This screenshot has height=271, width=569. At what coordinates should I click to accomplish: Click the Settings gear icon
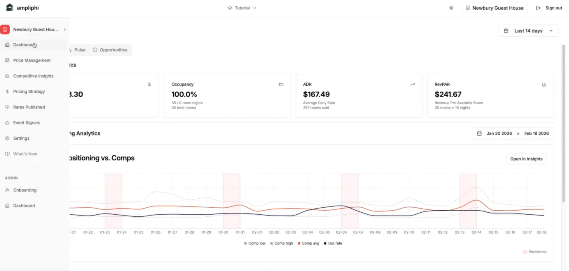click(7, 138)
